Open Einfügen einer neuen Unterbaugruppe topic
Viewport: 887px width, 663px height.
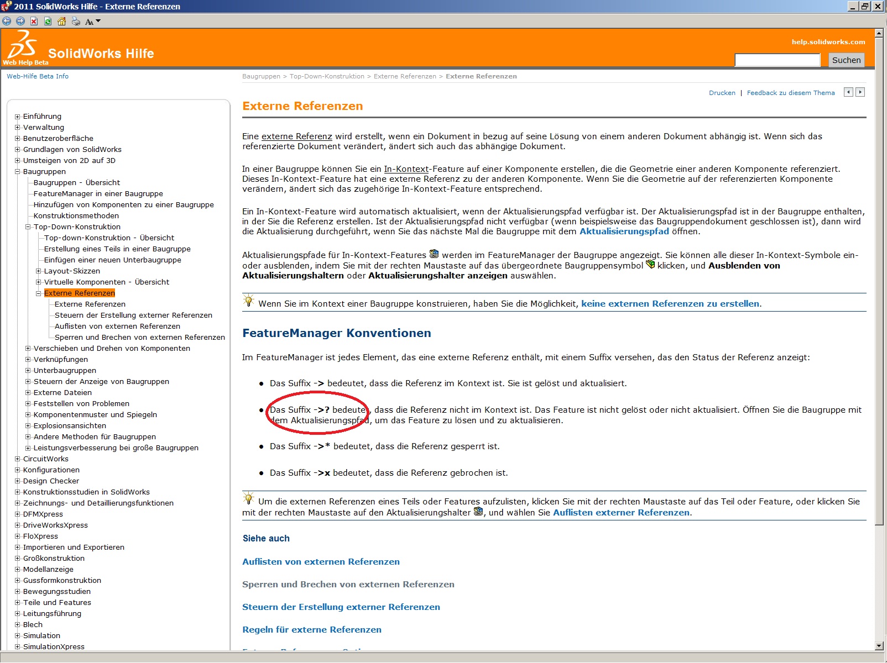pos(113,260)
